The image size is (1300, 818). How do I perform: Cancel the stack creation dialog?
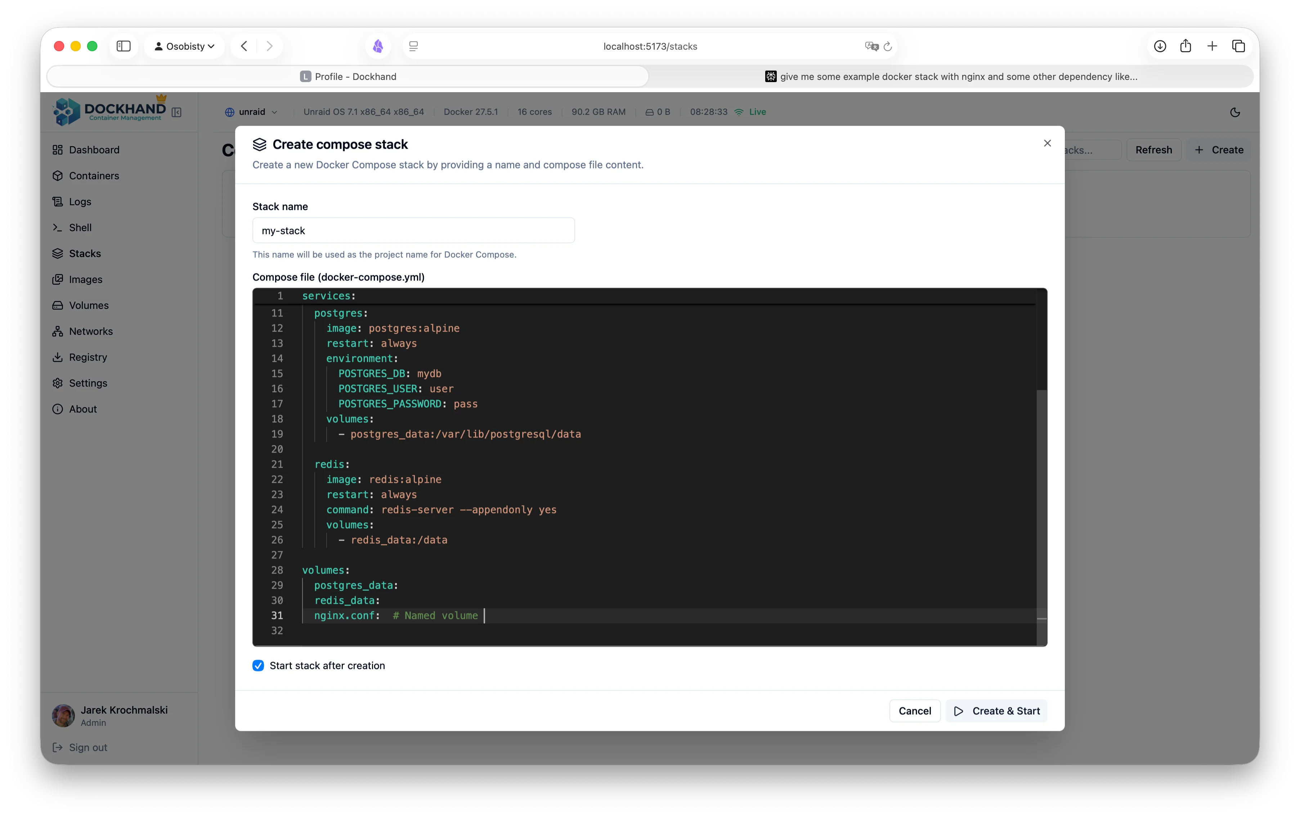[x=915, y=711]
